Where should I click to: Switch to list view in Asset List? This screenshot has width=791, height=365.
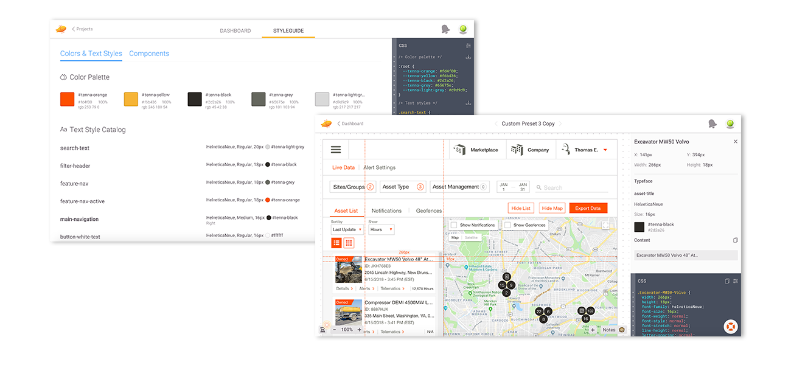pos(336,243)
